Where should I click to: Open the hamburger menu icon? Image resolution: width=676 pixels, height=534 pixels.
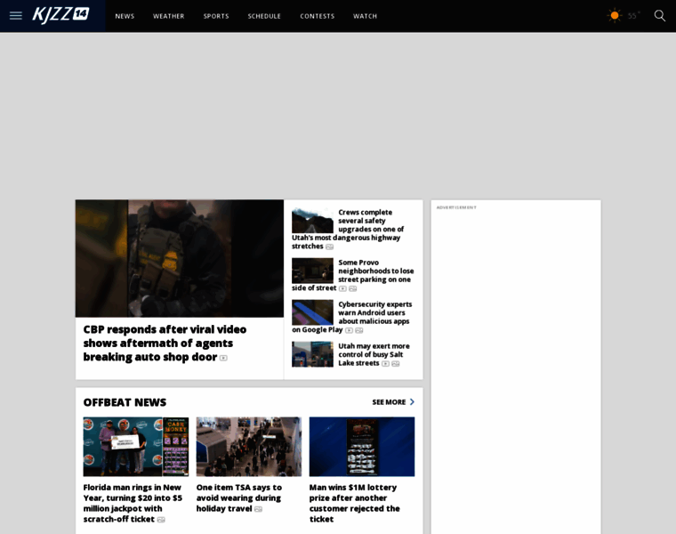(16, 16)
